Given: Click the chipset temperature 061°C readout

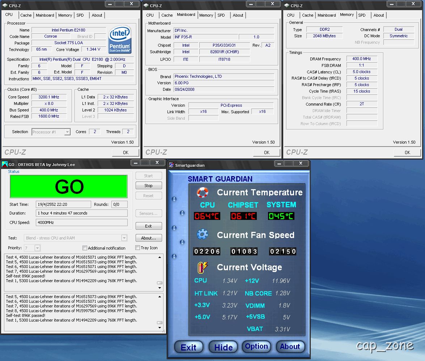Looking at the screenshot, I should 243,216.
